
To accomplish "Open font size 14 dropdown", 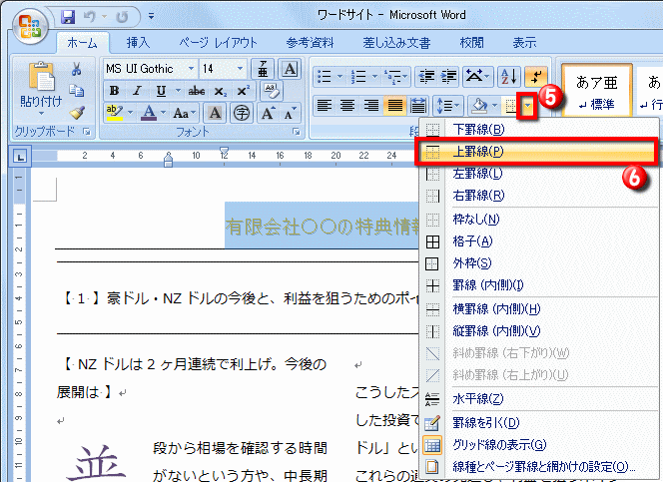I will pos(240,69).
